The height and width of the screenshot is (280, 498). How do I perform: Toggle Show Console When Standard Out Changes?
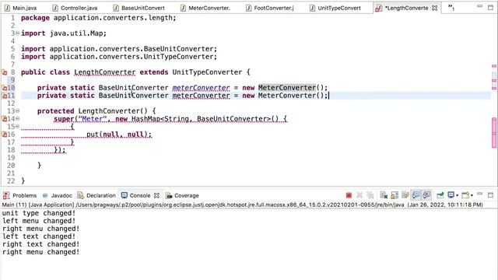(x=416, y=195)
